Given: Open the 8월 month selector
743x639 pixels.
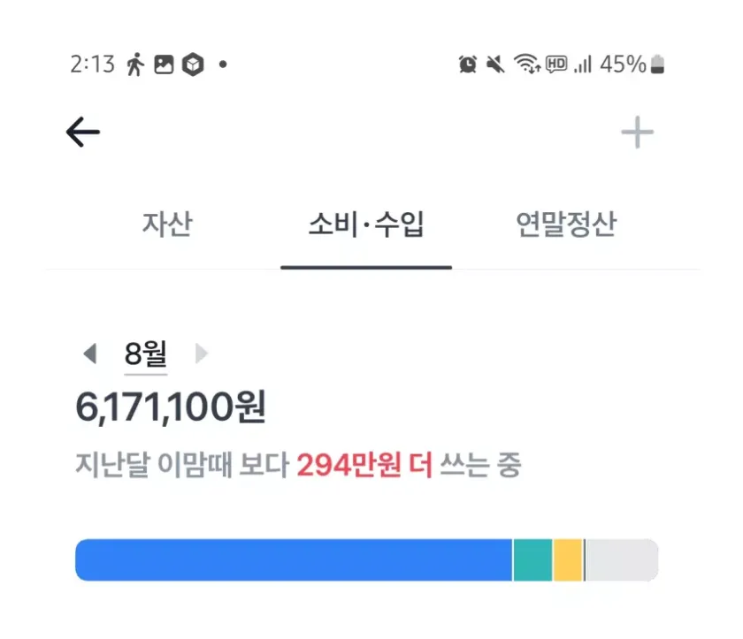Looking at the screenshot, I should pyautogui.click(x=145, y=354).
